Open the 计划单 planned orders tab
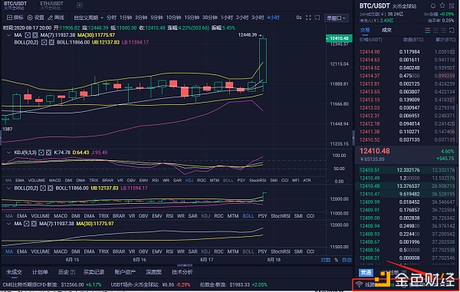Viewport: 460px width, 292px height. click(x=40, y=272)
